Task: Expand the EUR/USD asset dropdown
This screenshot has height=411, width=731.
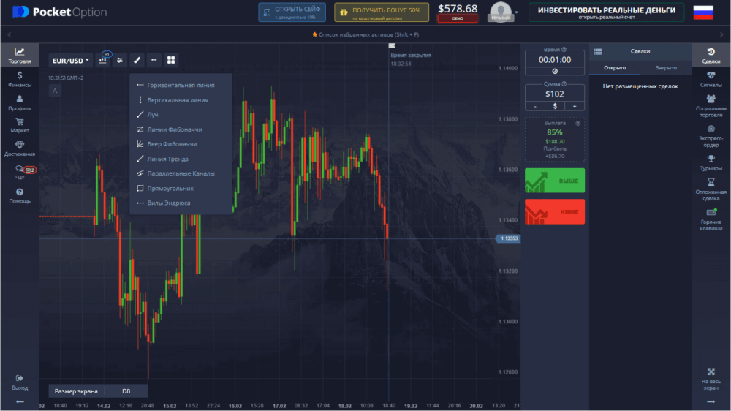Action: coord(70,60)
